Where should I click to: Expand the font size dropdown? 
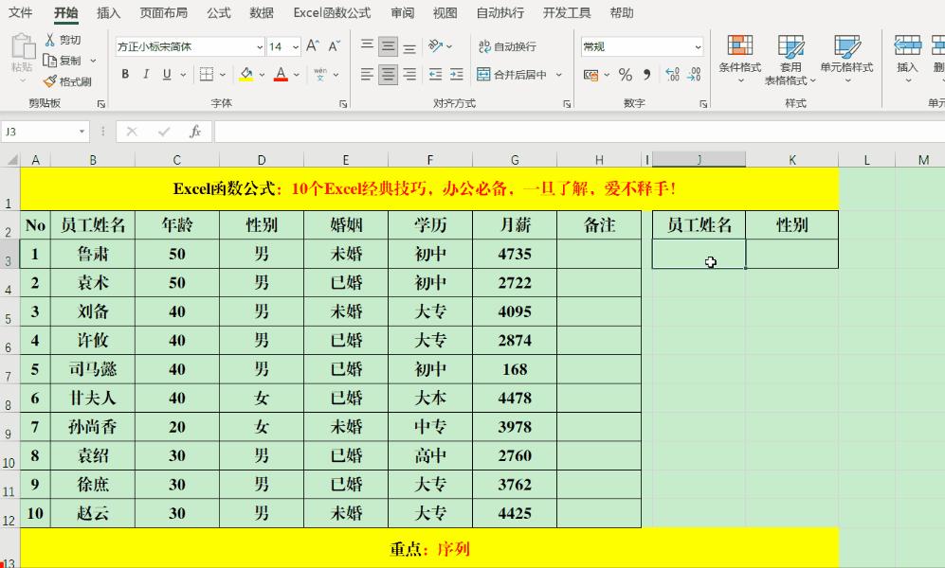tap(295, 45)
